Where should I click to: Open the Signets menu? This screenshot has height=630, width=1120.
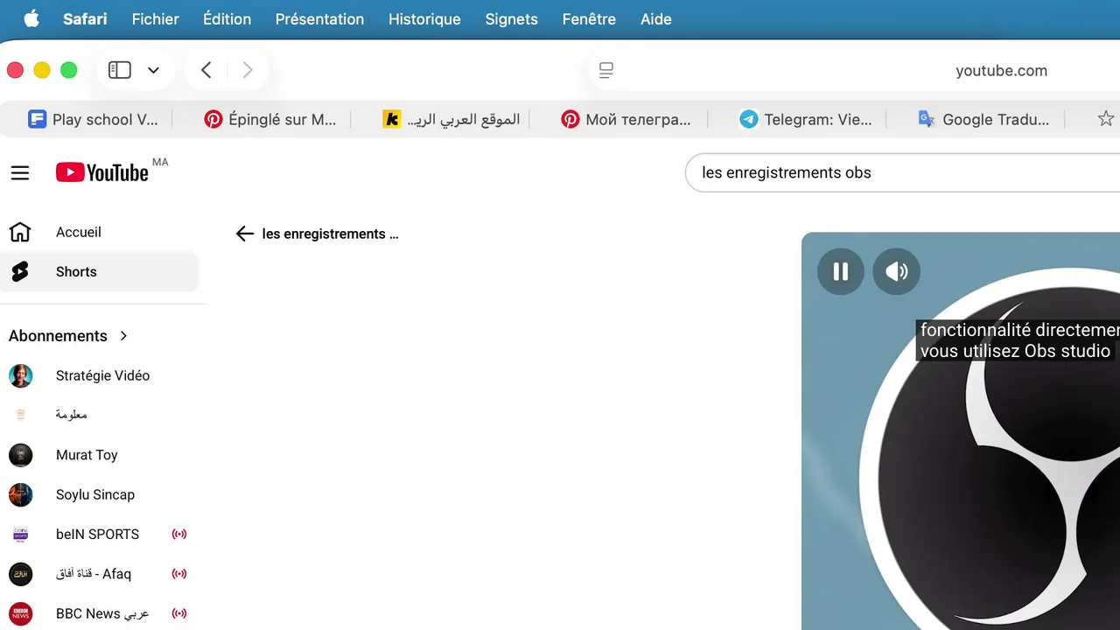[x=511, y=19]
